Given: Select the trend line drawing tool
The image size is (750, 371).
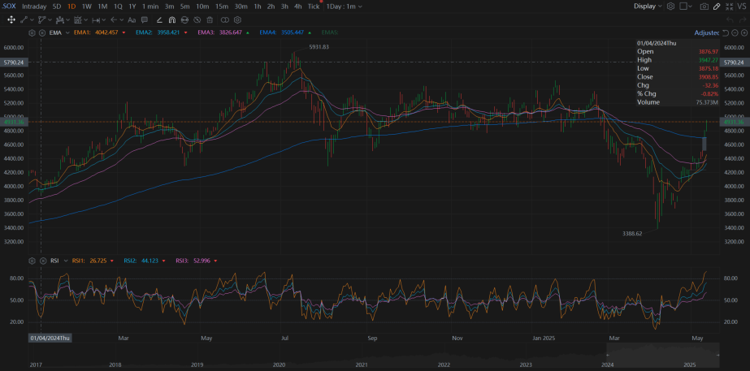Looking at the screenshot, I should [24, 19].
